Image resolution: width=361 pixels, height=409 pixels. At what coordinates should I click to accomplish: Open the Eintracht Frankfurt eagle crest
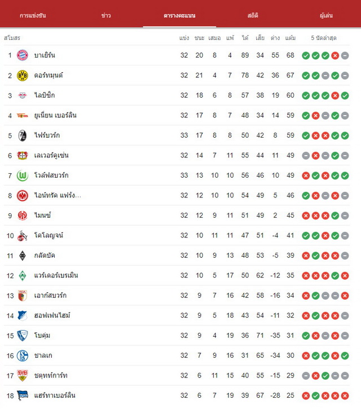pyautogui.click(x=23, y=195)
